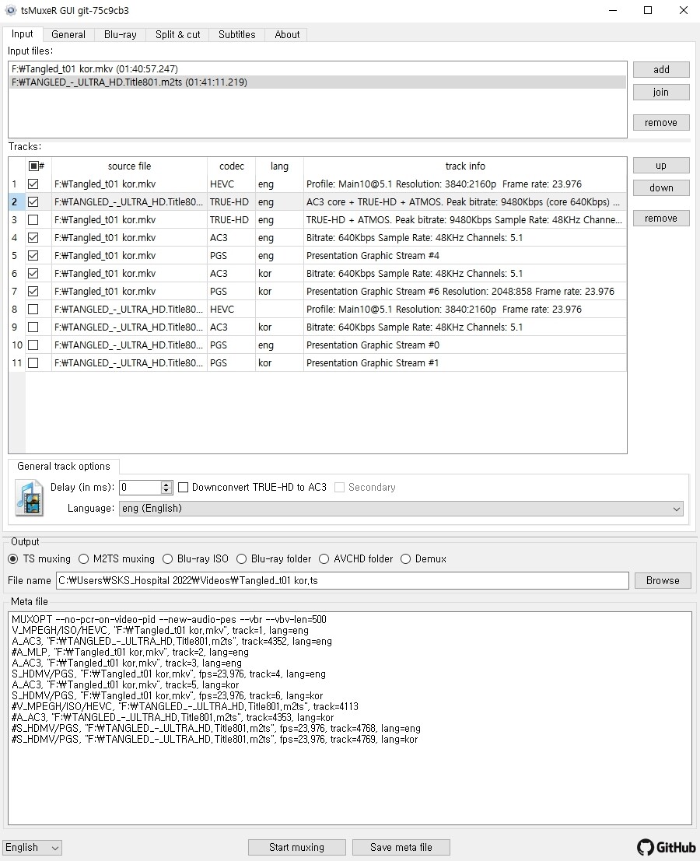Image resolution: width=700 pixels, height=861 pixels.
Task: Open the track Language dropdown
Action: tap(401, 509)
